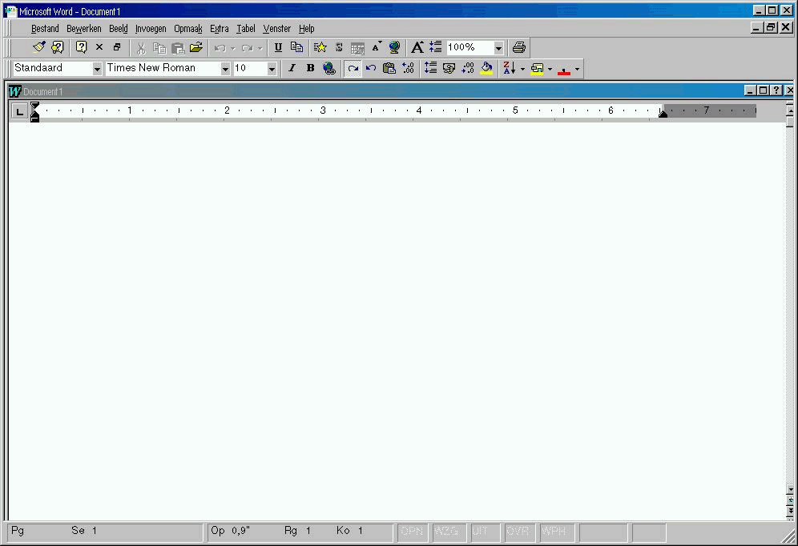The width and height of the screenshot is (798, 546).
Task: Open the Redo history dropdown arrow
Action: click(260, 49)
